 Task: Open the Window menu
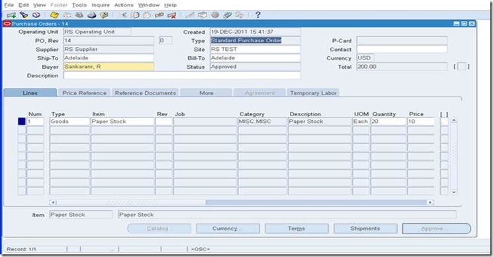pyautogui.click(x=149, y=5)
